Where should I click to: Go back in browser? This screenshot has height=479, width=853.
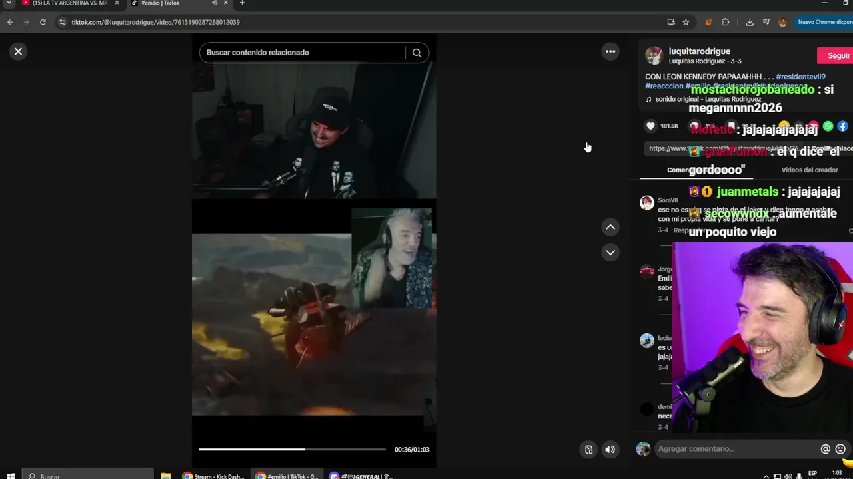click(10, 22)
